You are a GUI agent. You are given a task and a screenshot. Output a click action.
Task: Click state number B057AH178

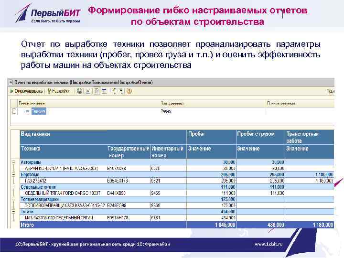click(x=118, y=218)
